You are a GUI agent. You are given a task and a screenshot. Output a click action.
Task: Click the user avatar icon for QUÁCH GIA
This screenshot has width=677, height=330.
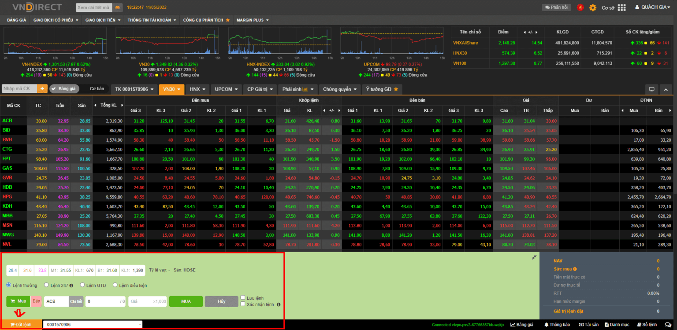(x=637, y=7)
